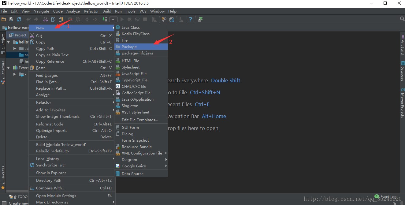Click the green Run triangle icon

pos(122,19)
